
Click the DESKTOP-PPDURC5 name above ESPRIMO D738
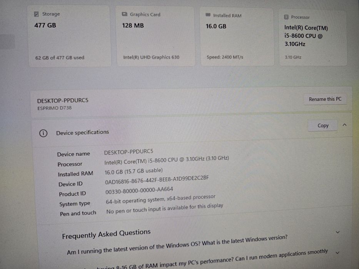pyautogui.click(x=63, y=101)
